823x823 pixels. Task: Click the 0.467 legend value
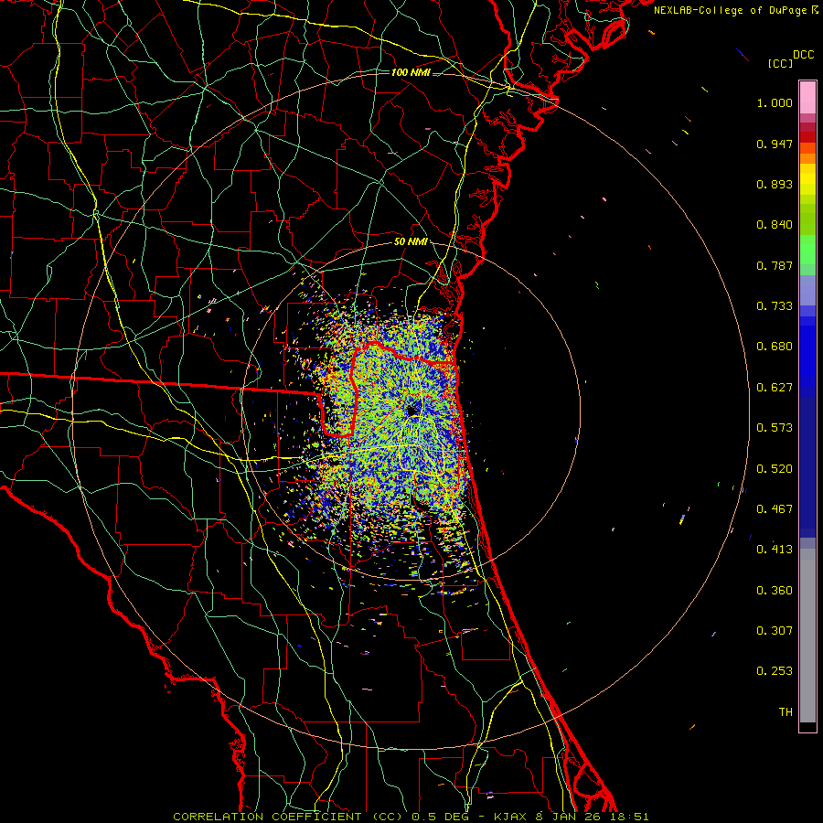(x=775, y=509)
